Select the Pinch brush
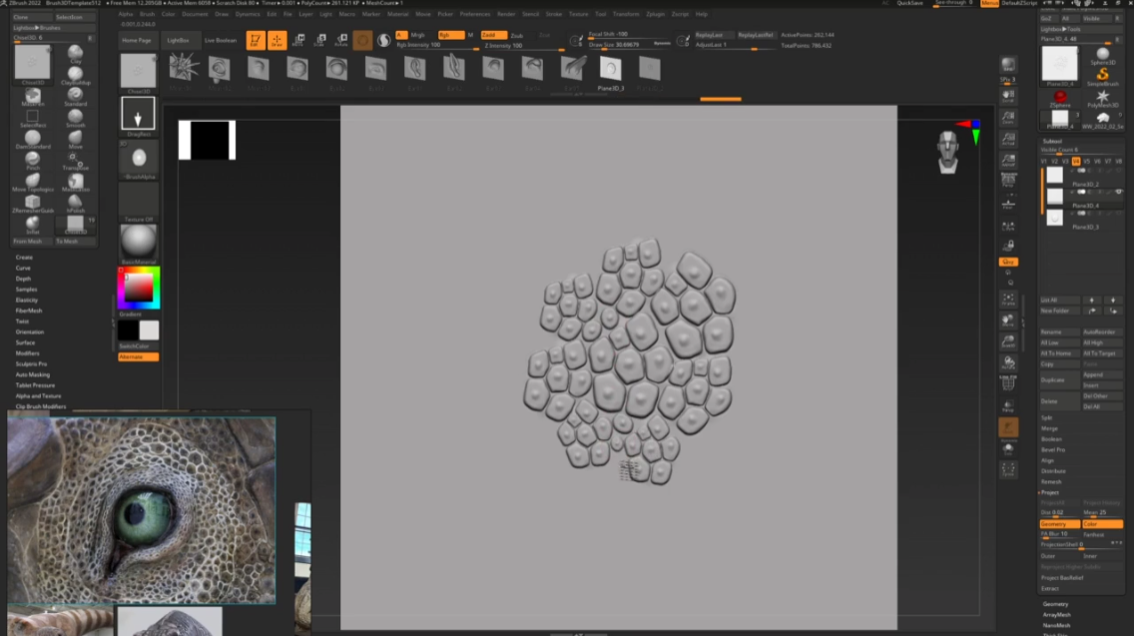Image resolution: width=1134 pixels, height=636 pixels. pyautogui.click(x=33, y=161)
